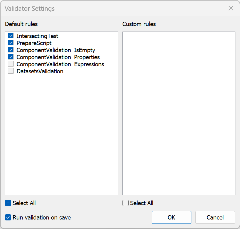This screenshot has height=229, width=240.
Task: Close the Validator Settings dialog
Action: pos(231,8)
